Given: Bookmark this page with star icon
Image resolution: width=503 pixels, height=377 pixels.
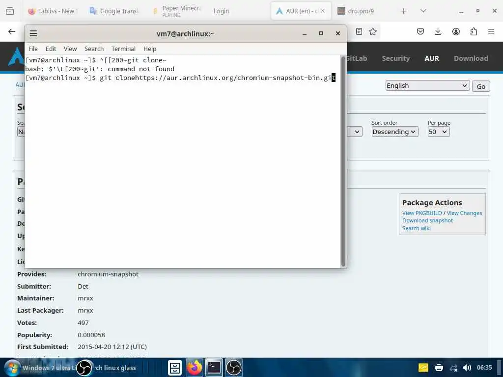Looking at the screenshot, I should click(373, 31).
